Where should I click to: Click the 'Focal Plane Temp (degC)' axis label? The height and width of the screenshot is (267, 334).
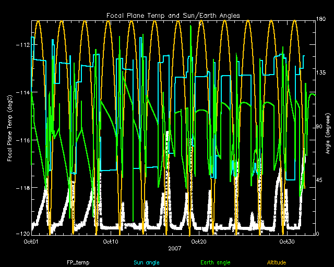tap(10, 127)
